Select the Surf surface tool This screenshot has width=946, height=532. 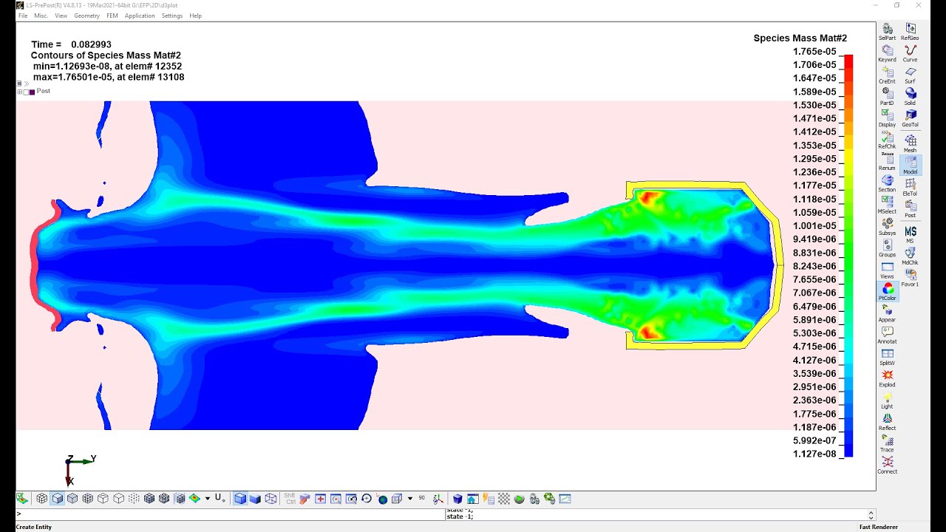pos(910,75)
